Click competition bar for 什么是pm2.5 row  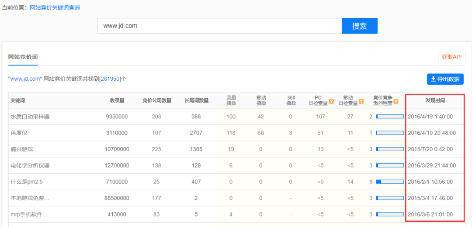[390, 182]
